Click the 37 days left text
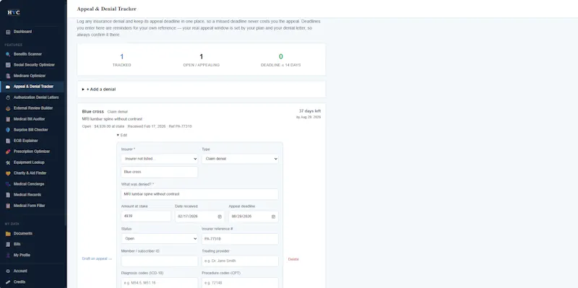 point(310,111)
